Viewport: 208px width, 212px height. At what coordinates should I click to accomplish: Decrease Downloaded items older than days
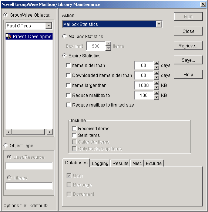(x=157, y=77)
